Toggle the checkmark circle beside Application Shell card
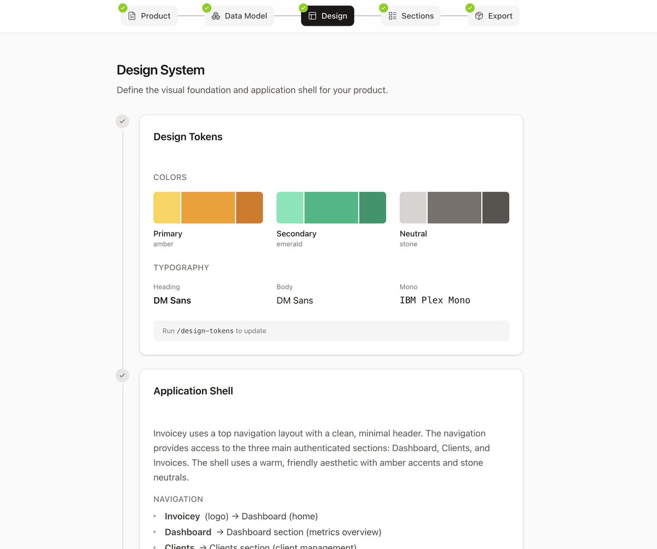657x549 pixels. [x=122, y=376]
